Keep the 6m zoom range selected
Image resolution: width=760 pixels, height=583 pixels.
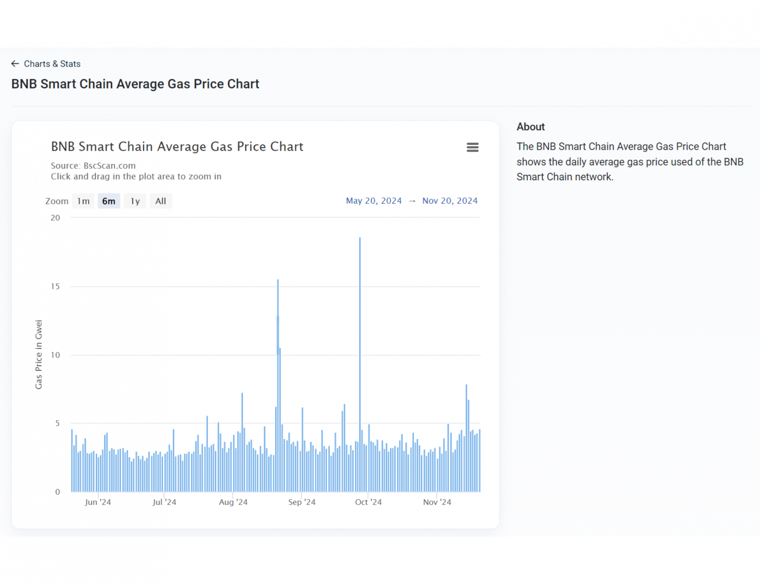pyautogui.click(x=108, y=201)
